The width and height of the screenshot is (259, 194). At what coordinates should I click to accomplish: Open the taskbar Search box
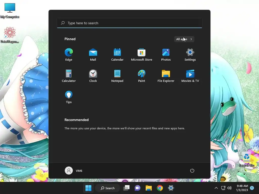click(x=108, y=188)
